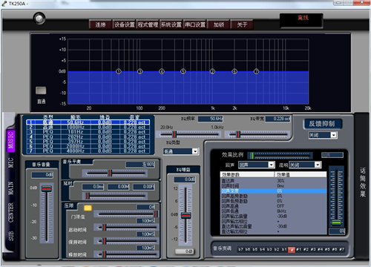Select EQ row 3 PEQ 101Hz
The width and height of the screenshot is (371, 267).
click(x=88, y=132)
